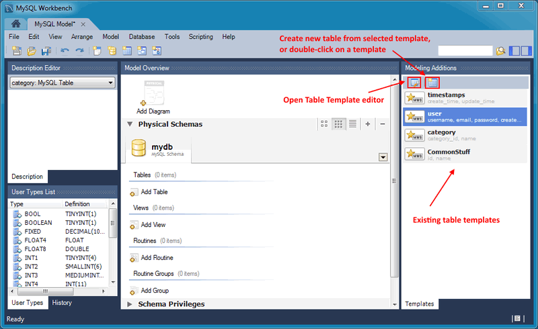Click the Add new diagram toolbar icon
Image resolution: width=538 pixels, height=329 pixels.
[97, 51]
